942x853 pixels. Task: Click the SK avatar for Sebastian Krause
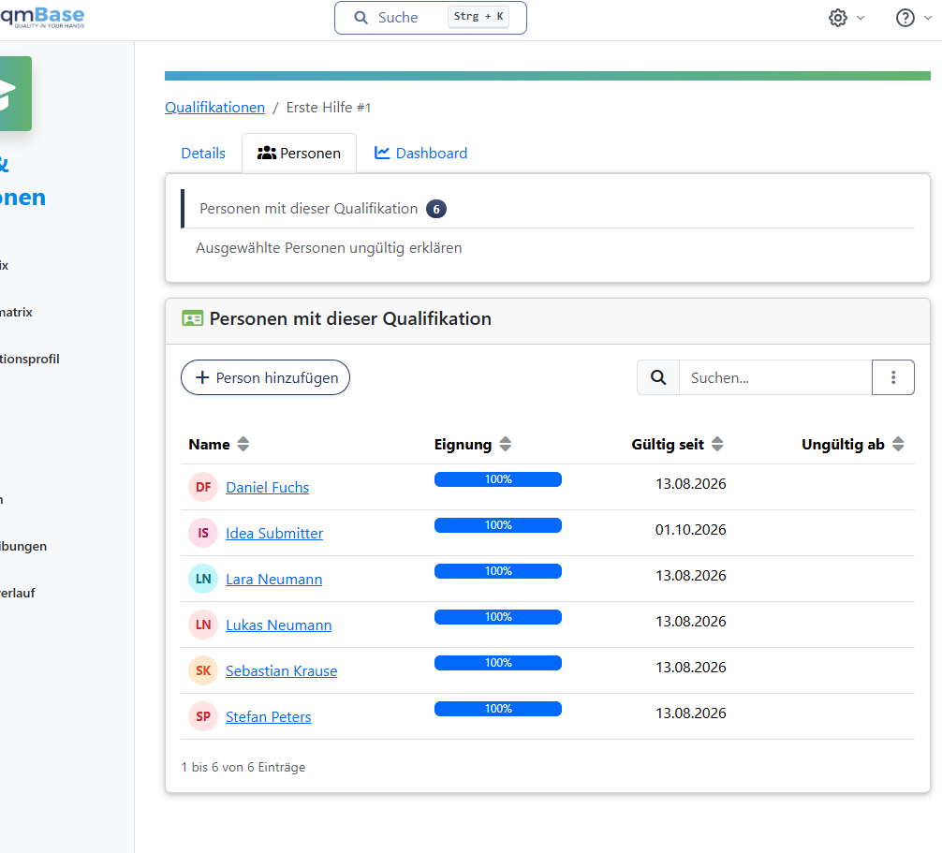coord(203,670)
